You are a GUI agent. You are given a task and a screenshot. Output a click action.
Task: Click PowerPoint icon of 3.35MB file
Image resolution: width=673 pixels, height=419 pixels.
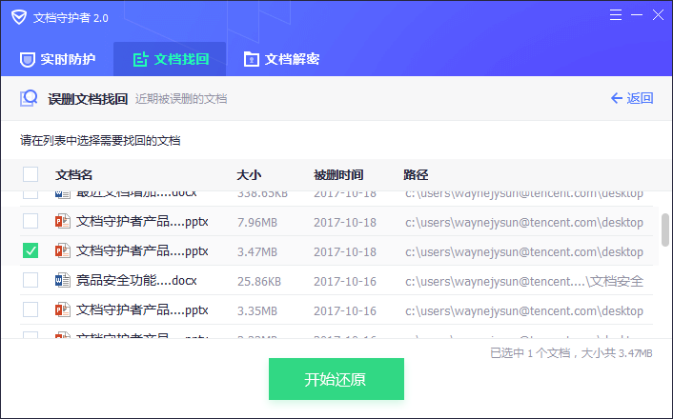63,309
